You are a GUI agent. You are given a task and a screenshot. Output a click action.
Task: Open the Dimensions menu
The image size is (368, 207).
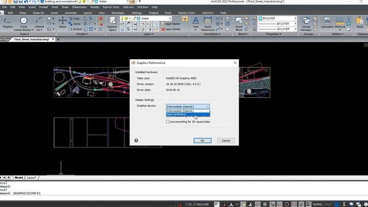[79, 7]
